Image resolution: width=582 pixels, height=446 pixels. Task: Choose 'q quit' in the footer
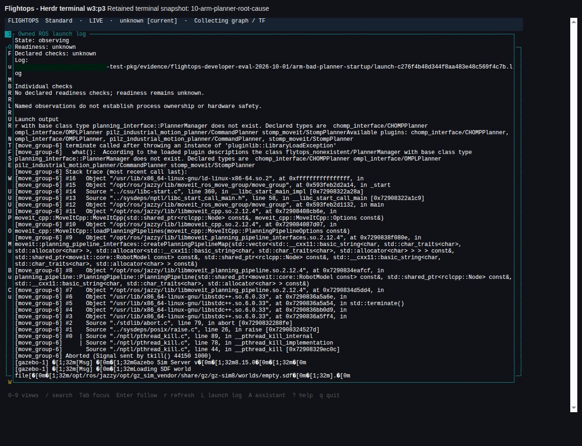[330, 395]
